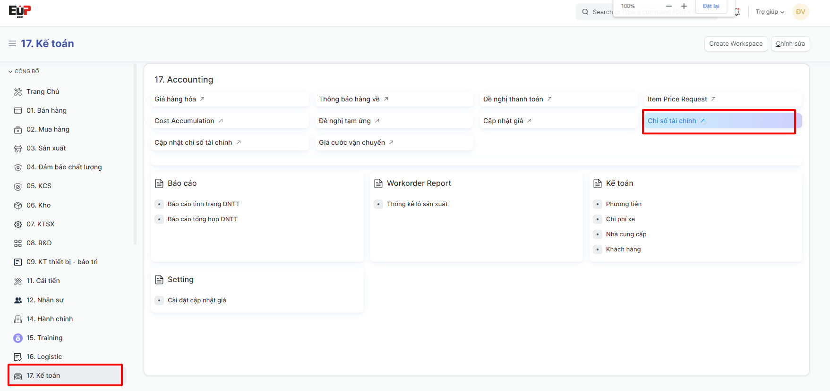Click the 12. Nhân sự people icon

pyautogui.click(x=18, y=300)
